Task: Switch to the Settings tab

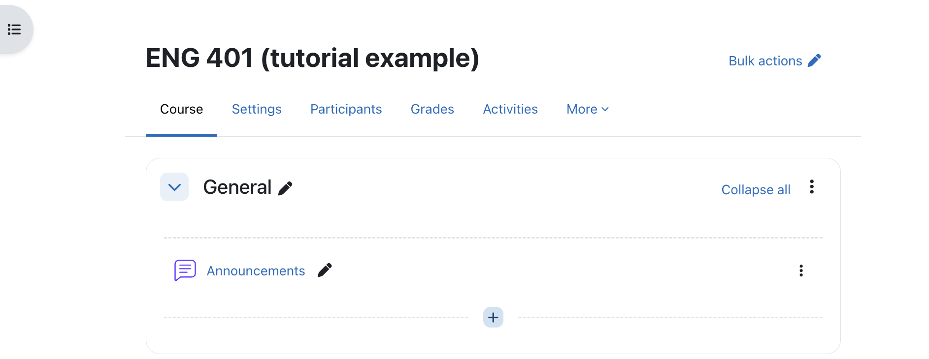Action: point(257,109)
